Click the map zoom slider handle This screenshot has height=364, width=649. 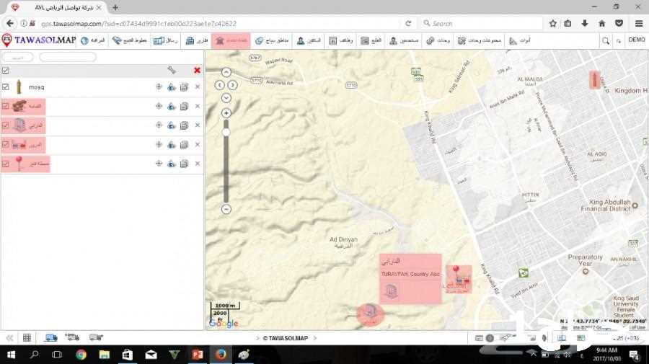(226, 132)
